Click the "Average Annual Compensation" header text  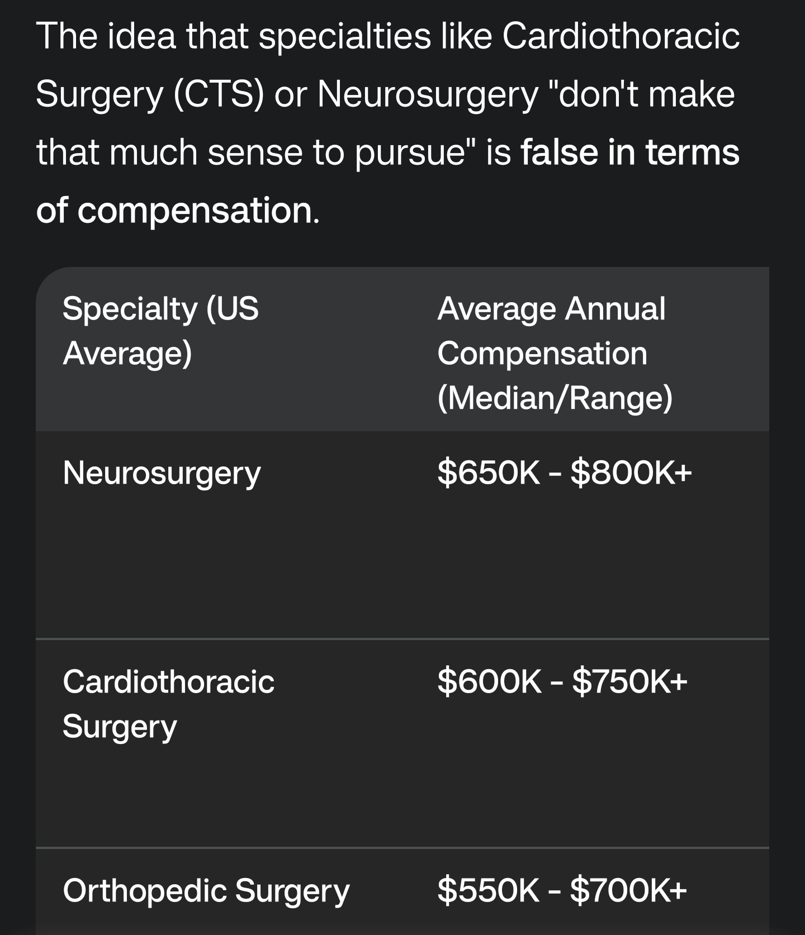[551, 331]
